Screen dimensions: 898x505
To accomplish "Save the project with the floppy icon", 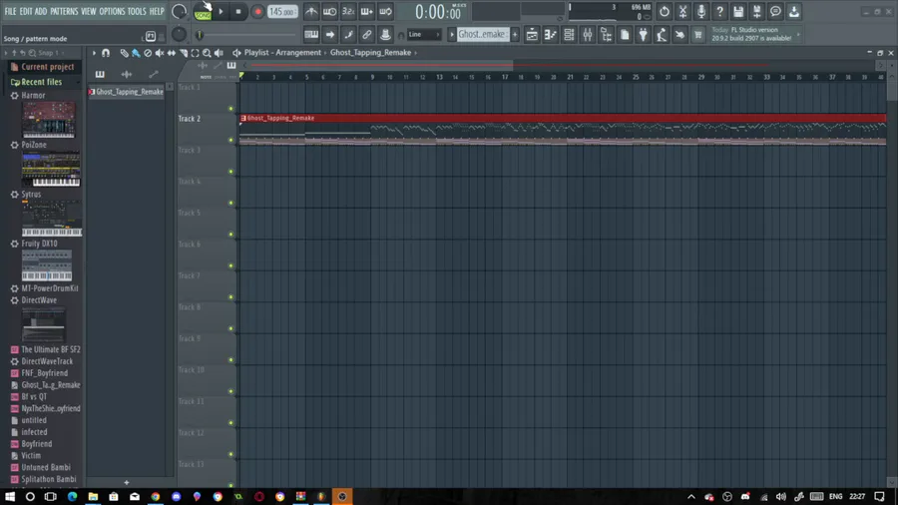I will [x=738, y=11].
